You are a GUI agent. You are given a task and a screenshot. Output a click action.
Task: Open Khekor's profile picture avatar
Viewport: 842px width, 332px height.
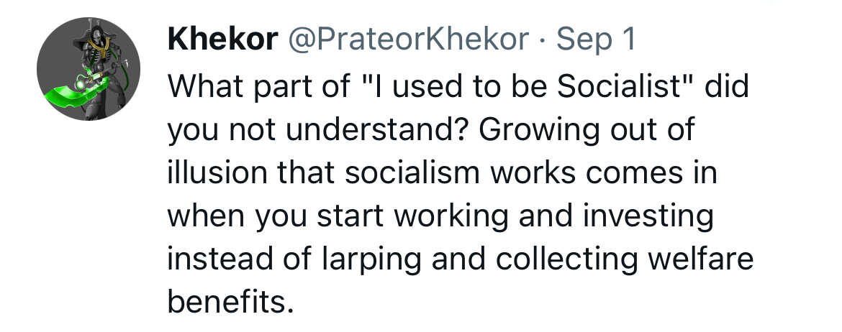88,70
